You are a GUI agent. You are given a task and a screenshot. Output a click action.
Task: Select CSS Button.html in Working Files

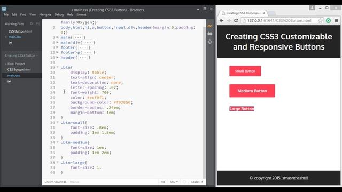(20, 31)
